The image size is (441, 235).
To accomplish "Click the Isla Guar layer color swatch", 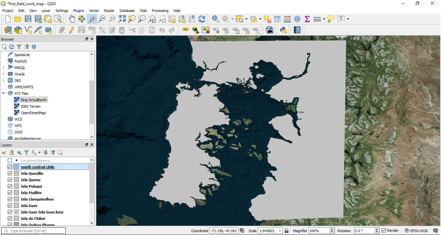I will click(16, 206).
